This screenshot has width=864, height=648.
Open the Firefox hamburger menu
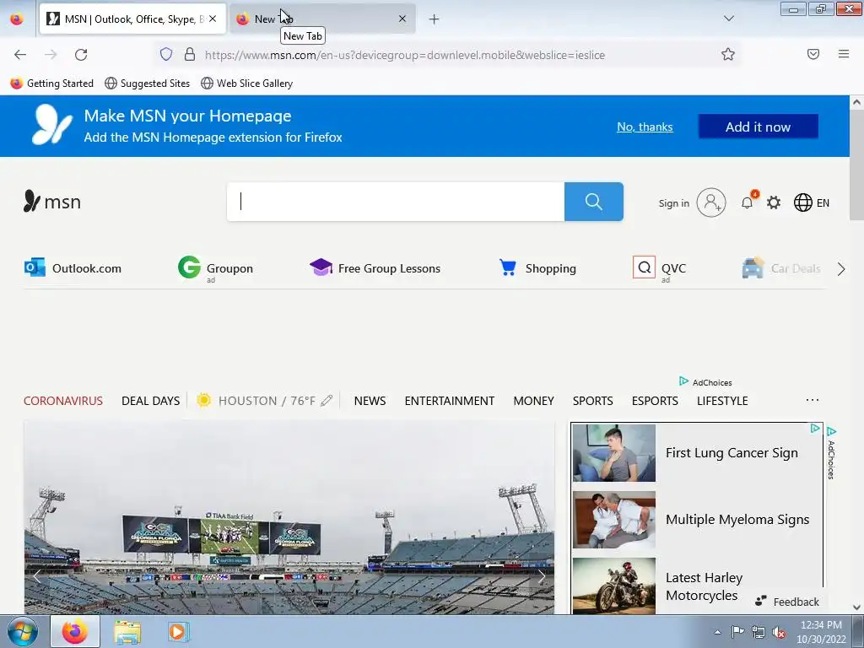(844, 54)
